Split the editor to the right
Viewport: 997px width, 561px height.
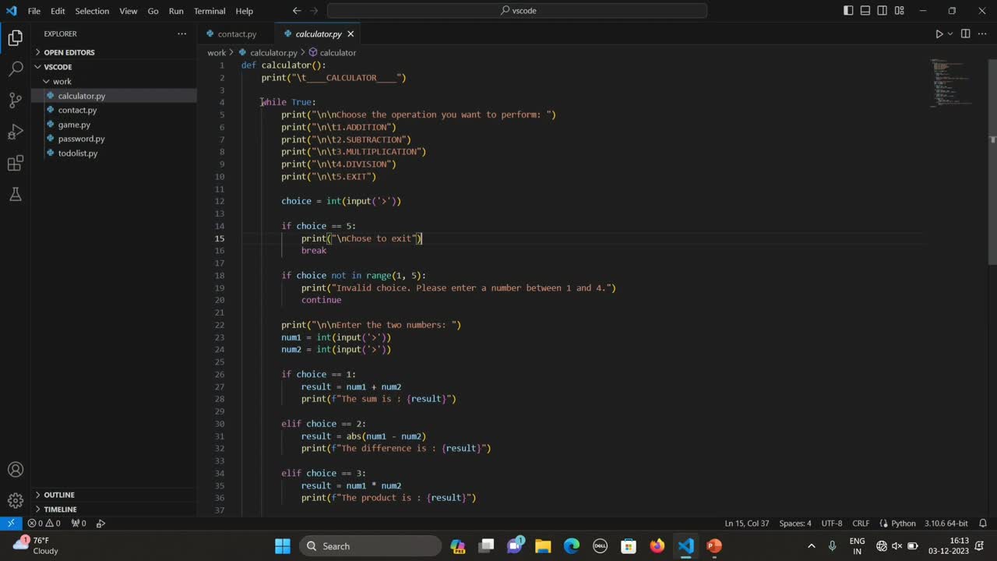[x=965, y=34]
